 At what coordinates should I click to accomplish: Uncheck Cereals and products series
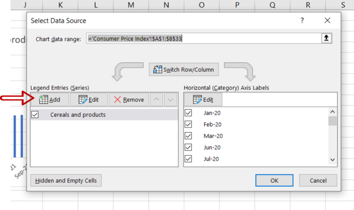tap(35, 114)
